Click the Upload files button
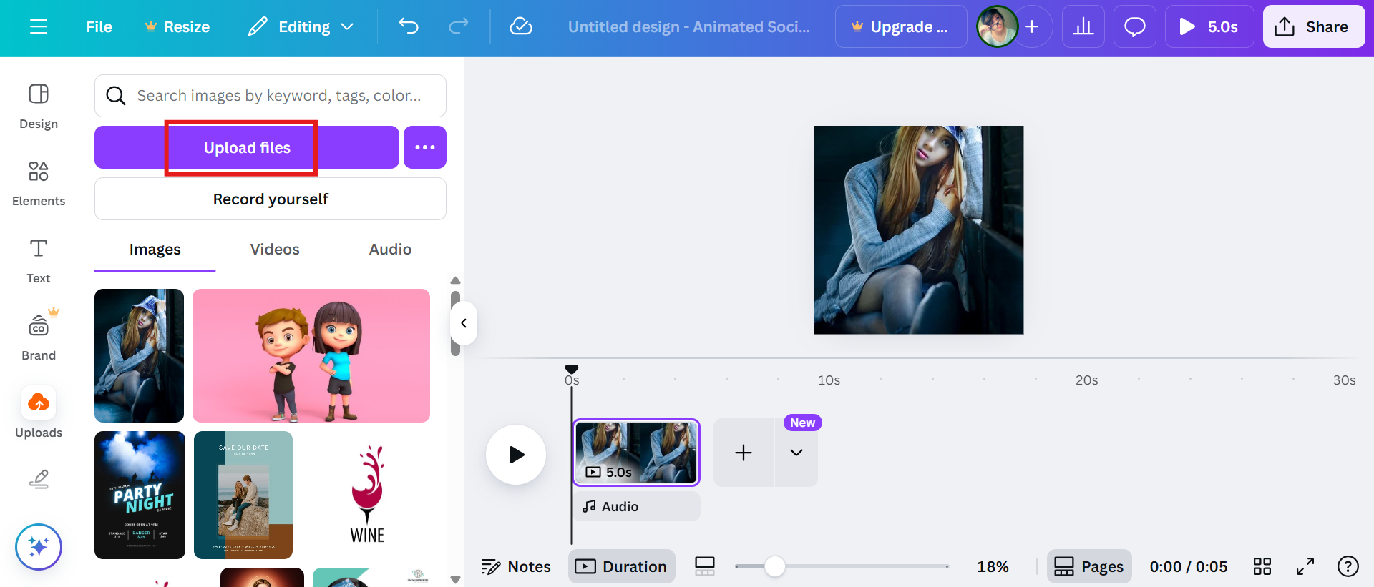The height and width of the screenshot is (587, 1374). pyautogui.click(x=247, y=147)
